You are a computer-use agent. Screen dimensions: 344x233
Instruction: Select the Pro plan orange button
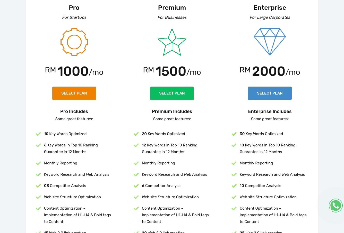[x=74, y=93]
